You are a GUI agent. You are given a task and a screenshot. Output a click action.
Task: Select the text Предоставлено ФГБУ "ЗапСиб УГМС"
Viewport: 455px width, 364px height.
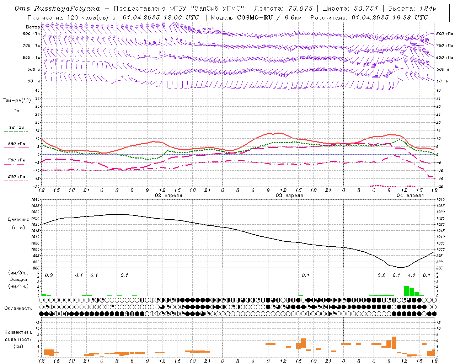179,9
